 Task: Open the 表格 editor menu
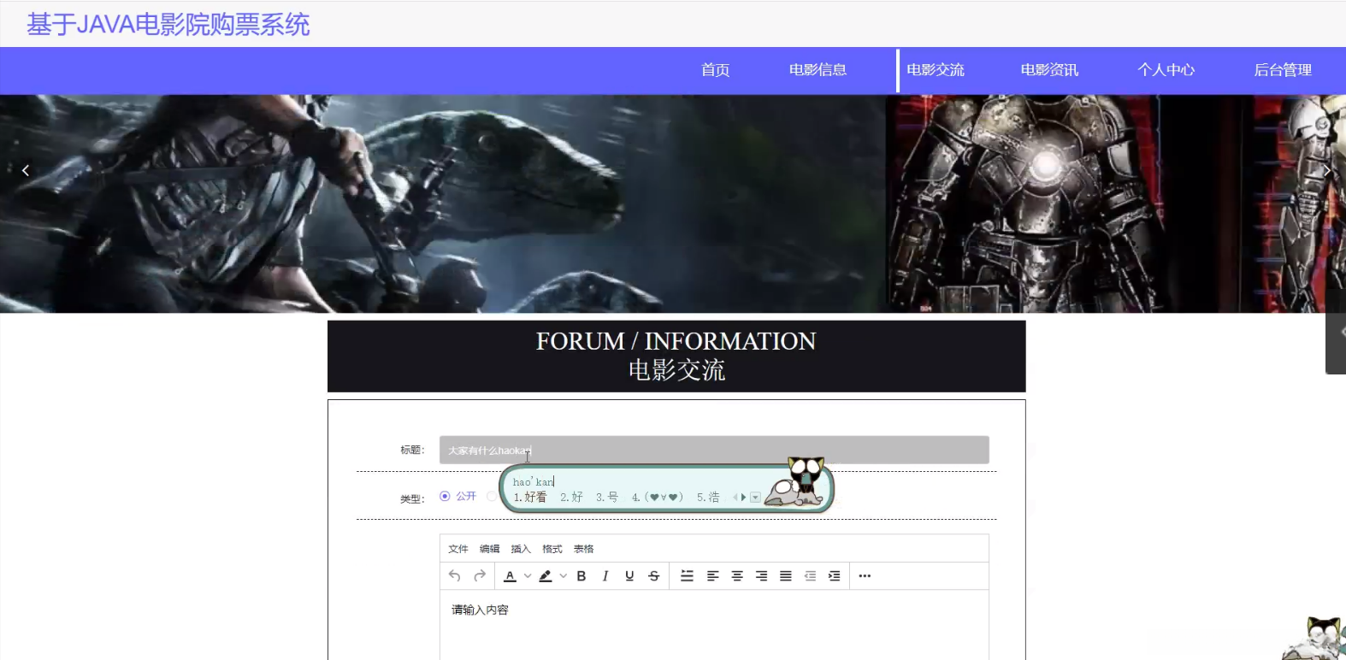[584, 549]
